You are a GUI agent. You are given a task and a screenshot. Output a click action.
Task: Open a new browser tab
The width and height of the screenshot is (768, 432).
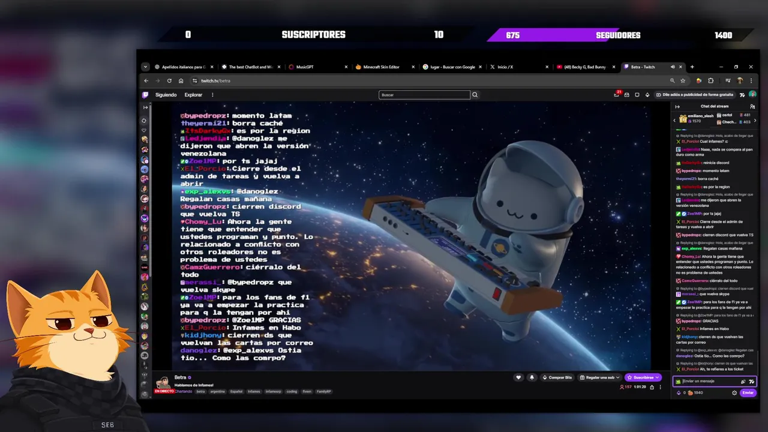[x=692, y=67]
